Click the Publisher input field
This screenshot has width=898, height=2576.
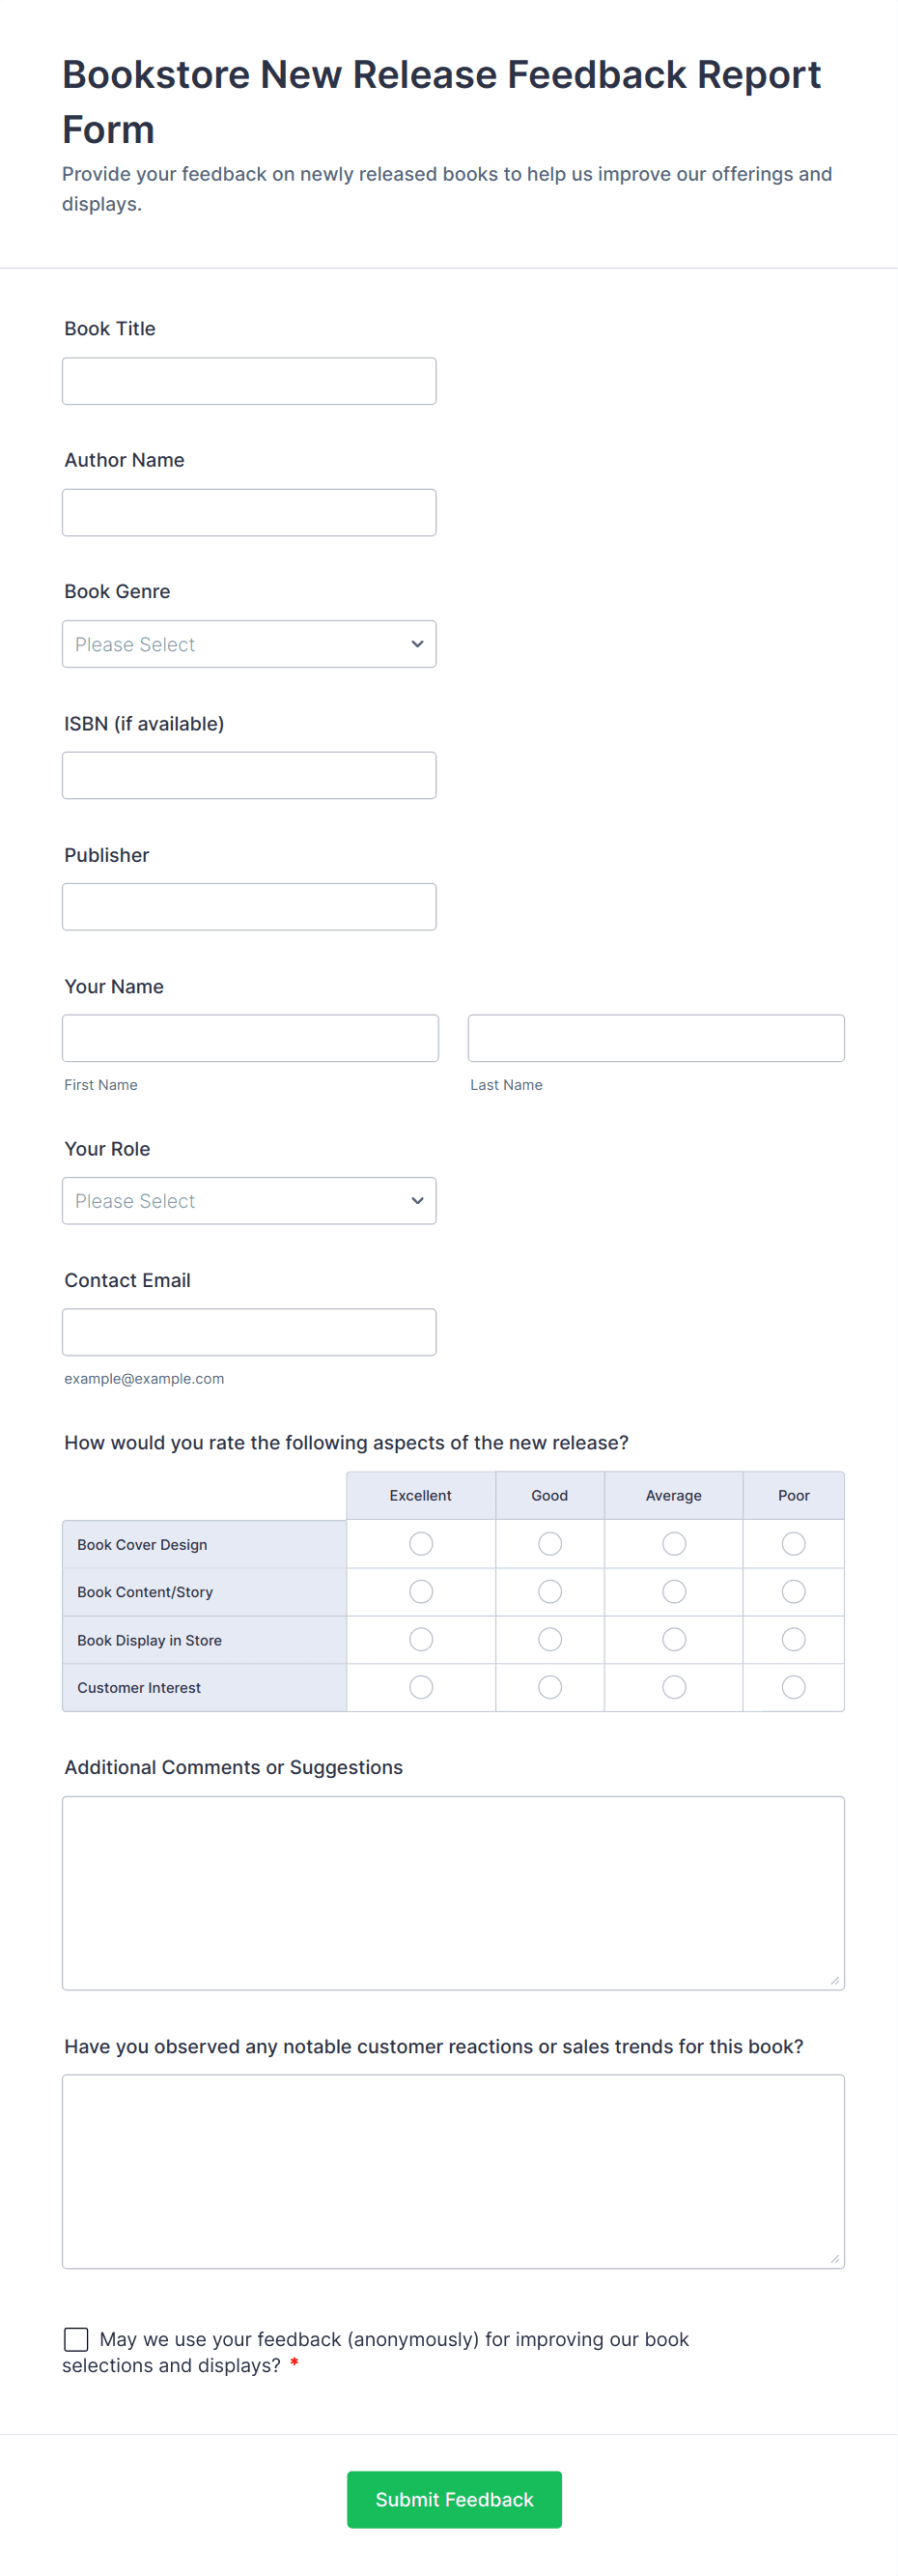[249, 906]
